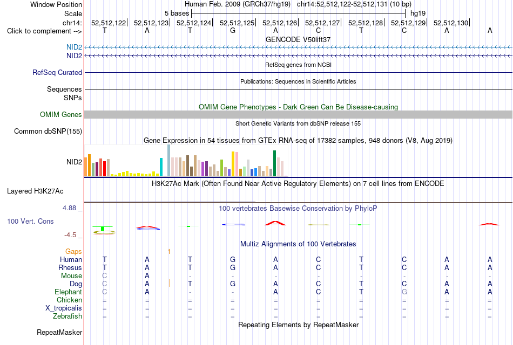
Task: Click the Scale label
Action: click(73, 13)
